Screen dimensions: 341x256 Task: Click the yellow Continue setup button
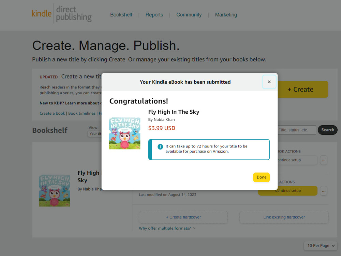pos(288,191)
